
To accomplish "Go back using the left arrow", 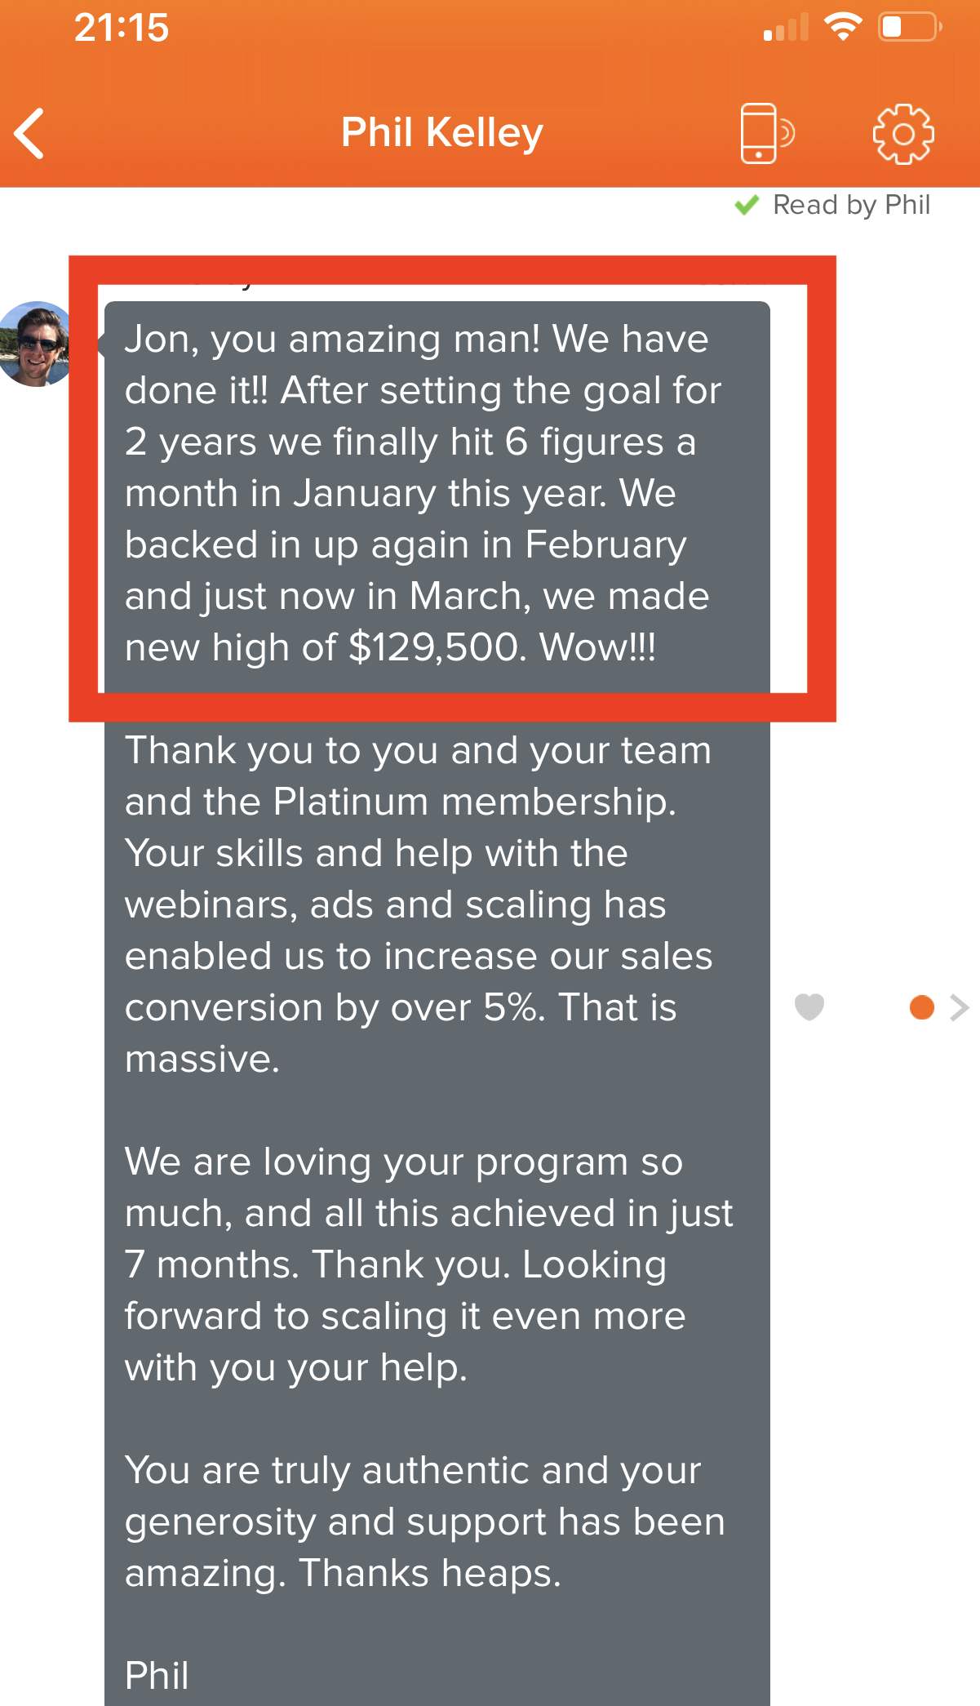I will 30,133.
